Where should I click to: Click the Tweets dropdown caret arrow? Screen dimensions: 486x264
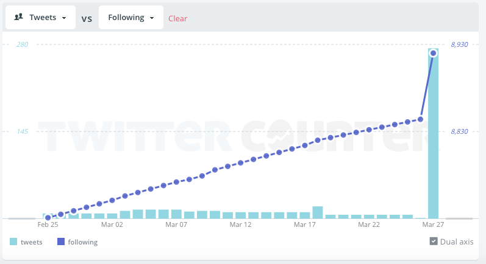64,18
